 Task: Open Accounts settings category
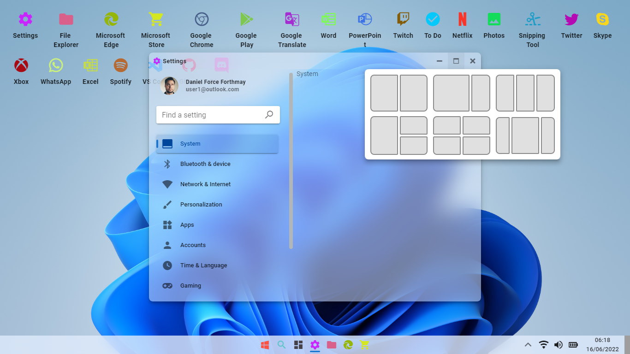(217, 245)
